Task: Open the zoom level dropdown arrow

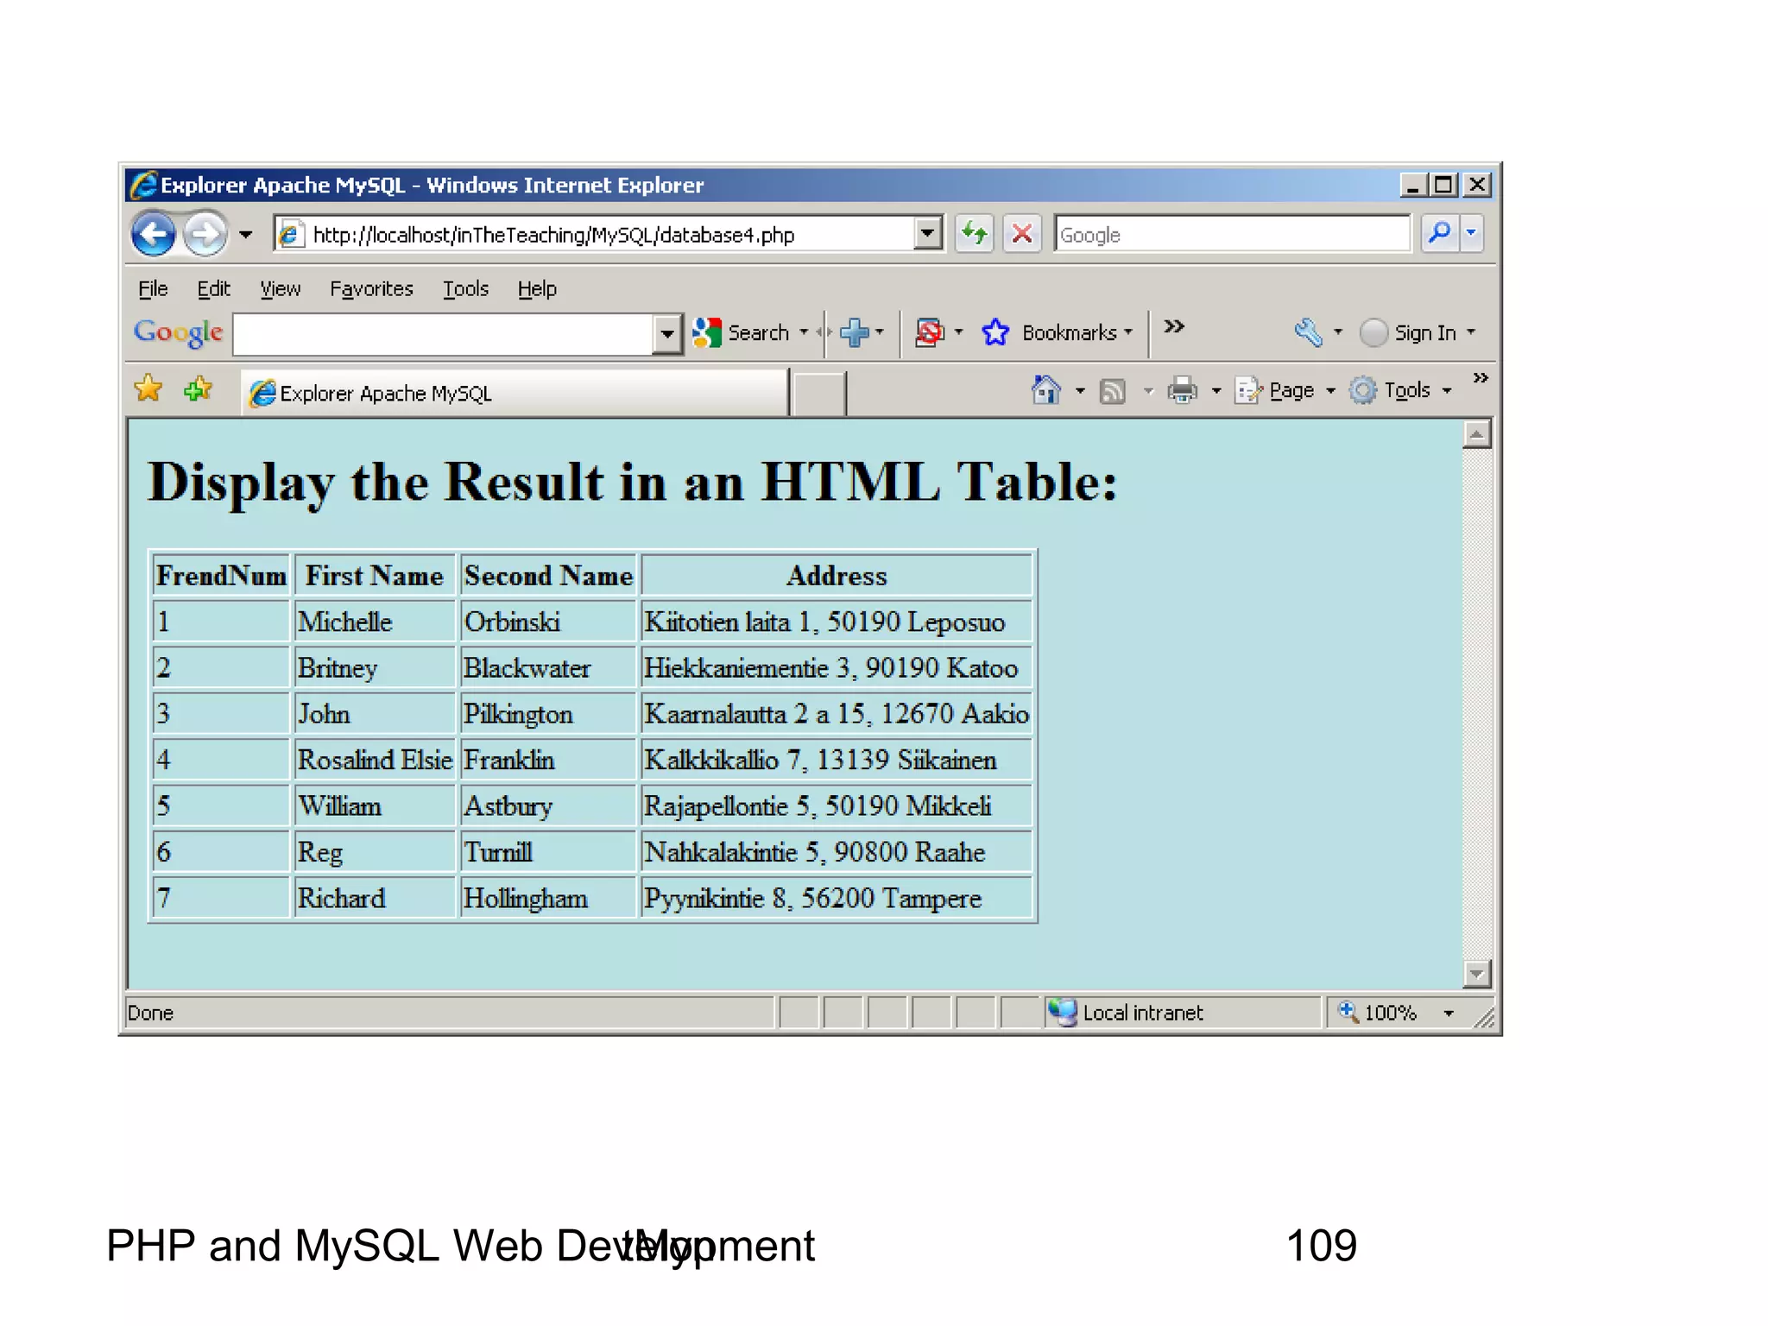Action: coord(1449,1013)
